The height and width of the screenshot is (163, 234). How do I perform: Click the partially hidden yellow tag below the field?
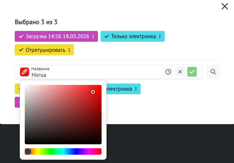coord(17,89)
